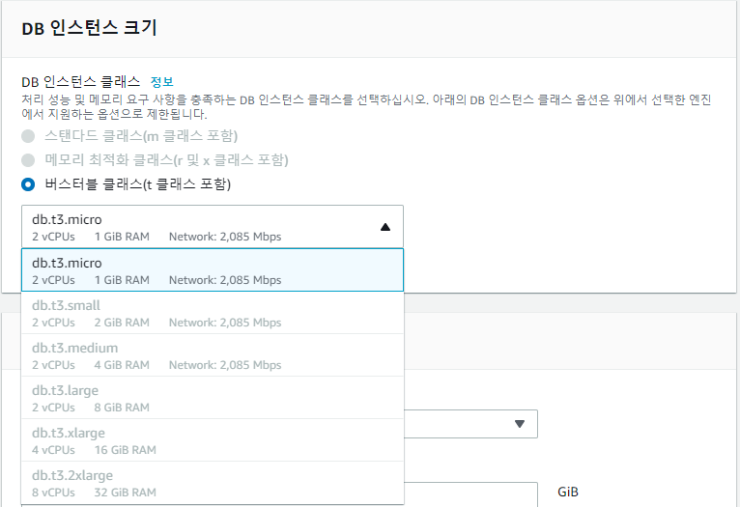Choose db.t3.small from the instance list
740x507 pixels.
click(x=213, y=313)
